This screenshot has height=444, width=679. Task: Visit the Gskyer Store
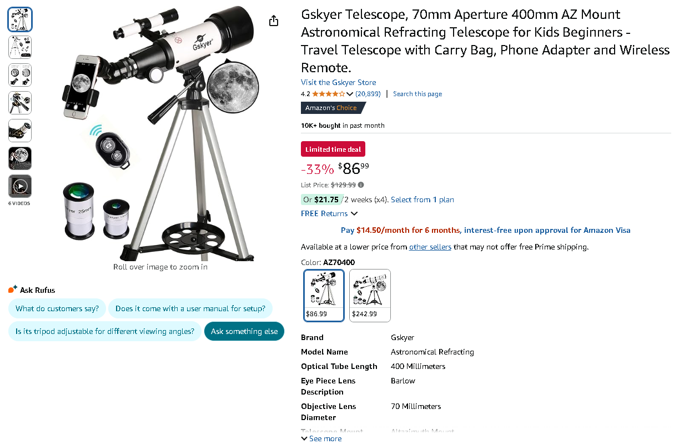tap(338, 82)
